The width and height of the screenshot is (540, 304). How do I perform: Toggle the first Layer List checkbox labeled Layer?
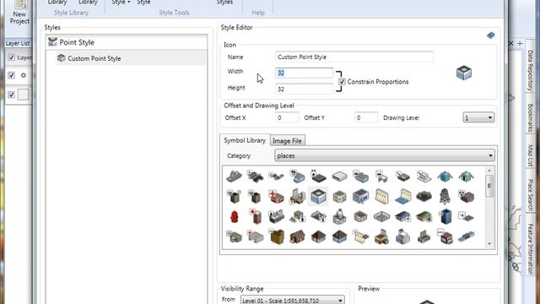pyautogui.click(x=11, y=57)
